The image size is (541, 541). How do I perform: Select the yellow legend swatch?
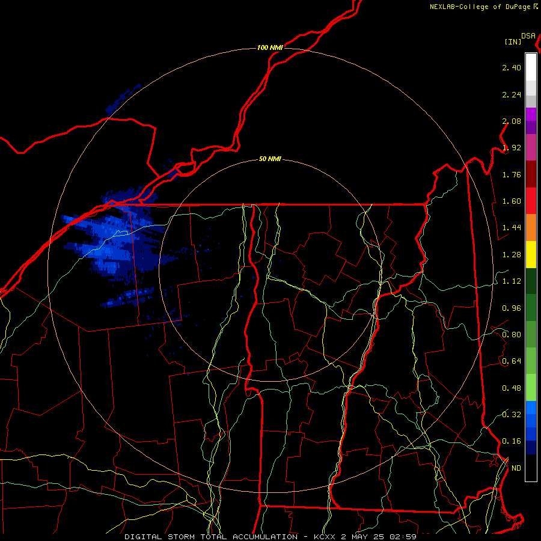click(531, 254)
